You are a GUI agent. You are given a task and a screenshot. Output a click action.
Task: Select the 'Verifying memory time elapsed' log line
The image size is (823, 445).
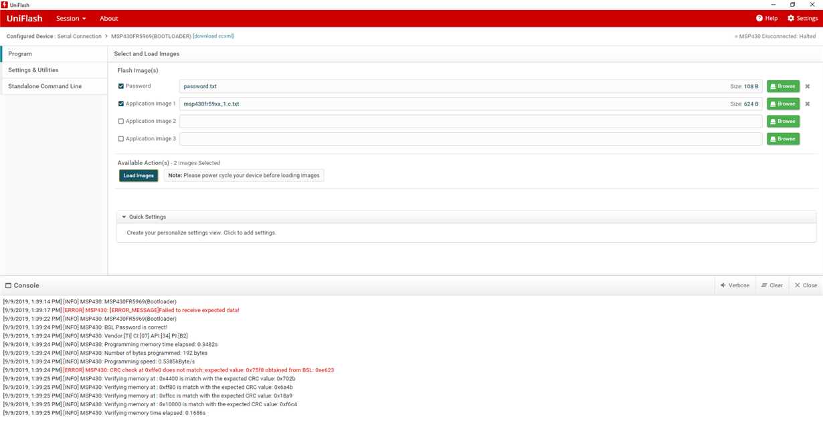104,413
